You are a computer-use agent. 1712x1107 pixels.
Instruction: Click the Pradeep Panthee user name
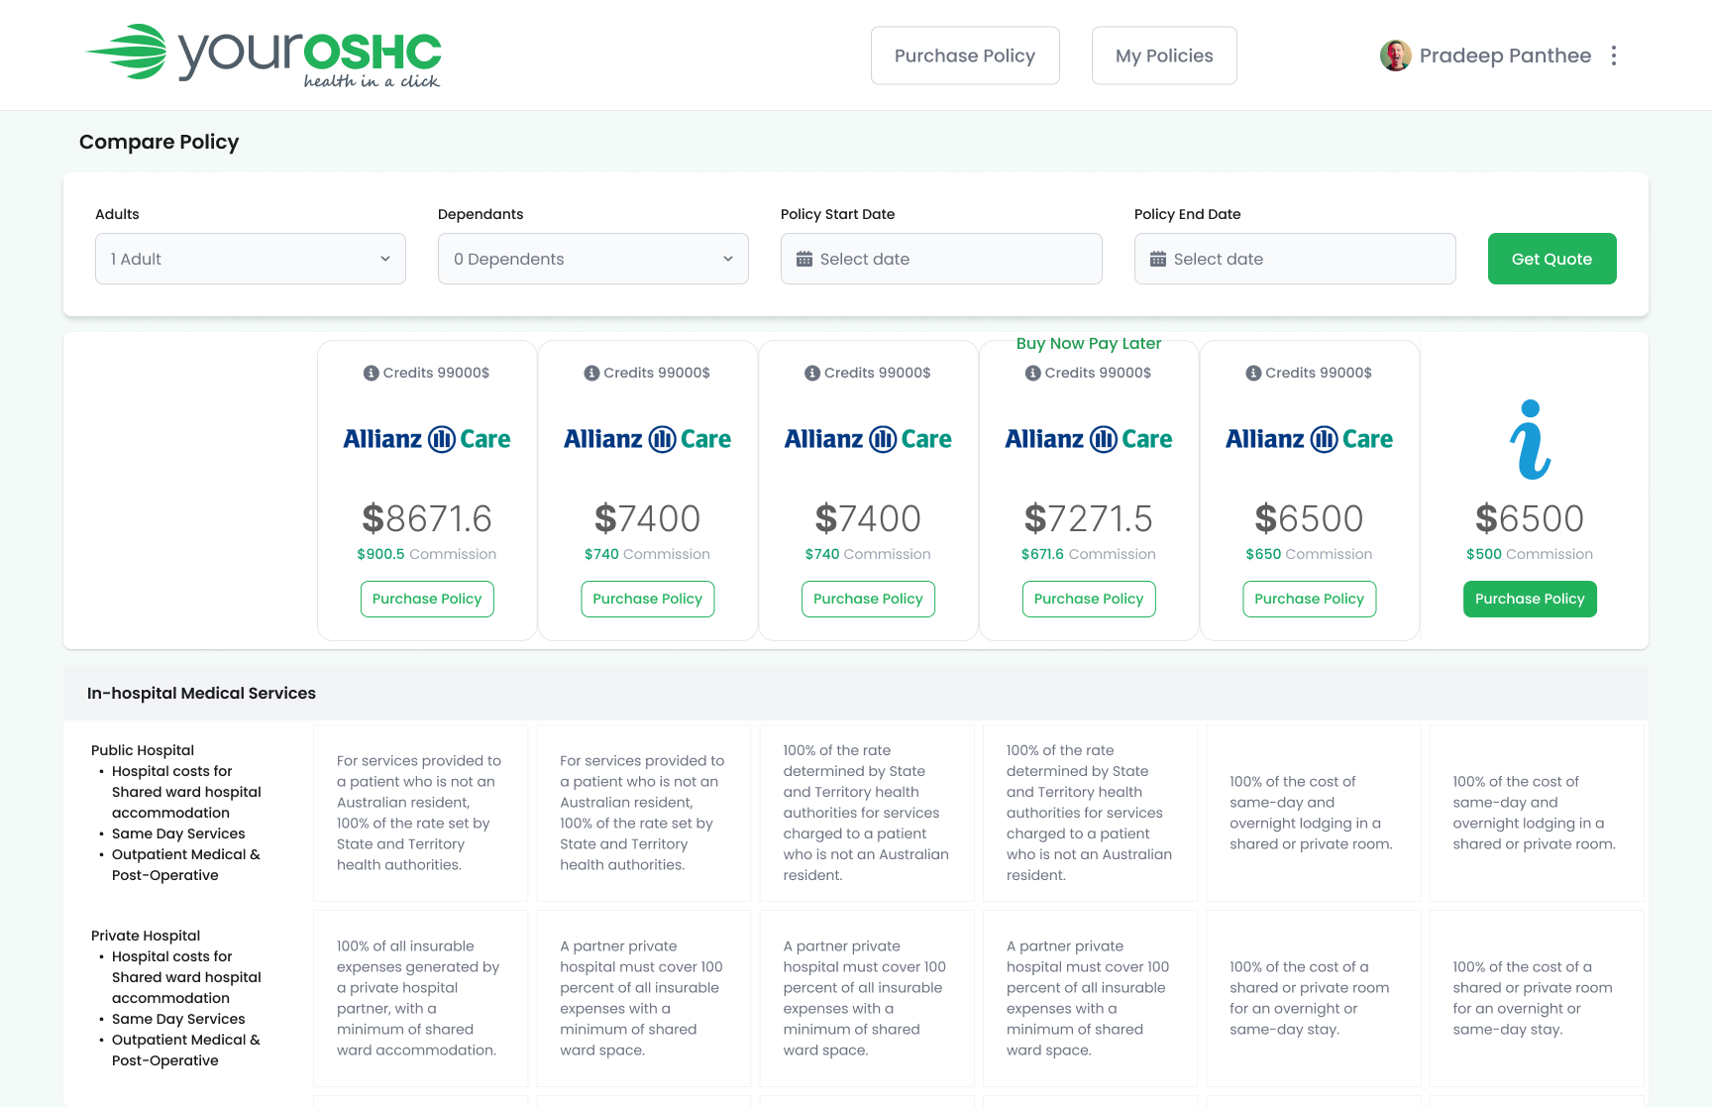click(1505, 55)
